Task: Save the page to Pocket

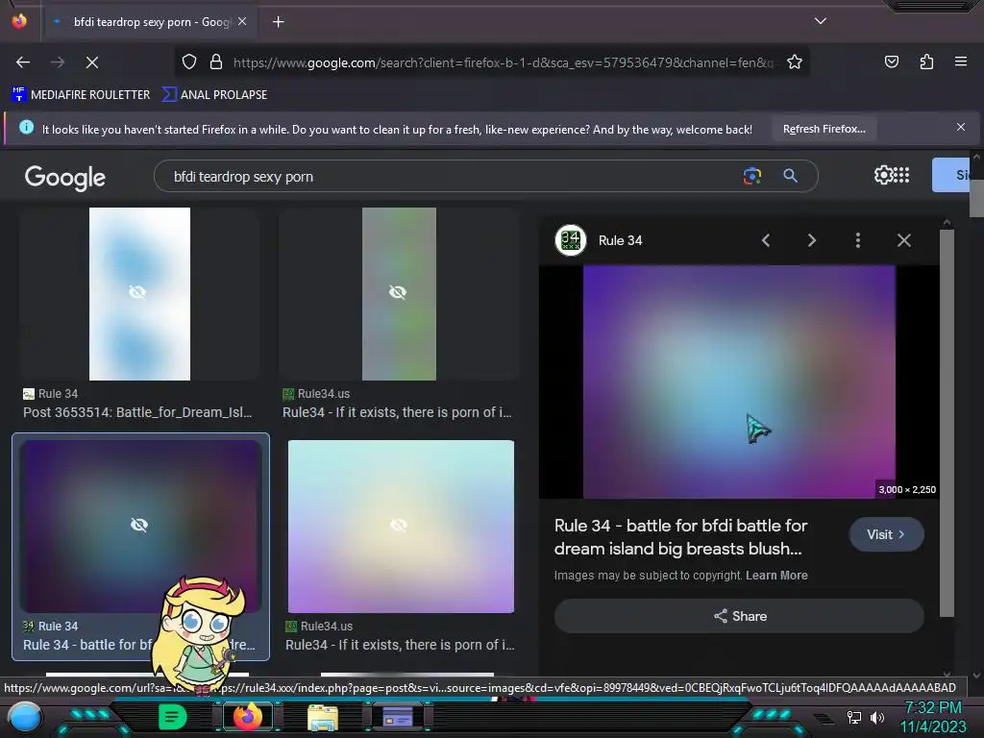Action: pos(891,61)
